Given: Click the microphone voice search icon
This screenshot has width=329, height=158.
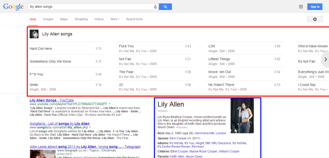Looking at the screenshot, I should coord(155,7).
